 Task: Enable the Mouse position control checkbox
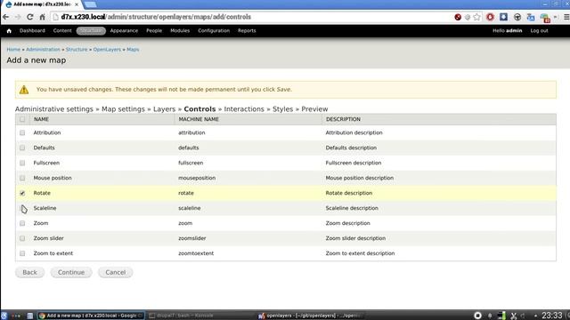pyautogui.click(x=22, y=178)
